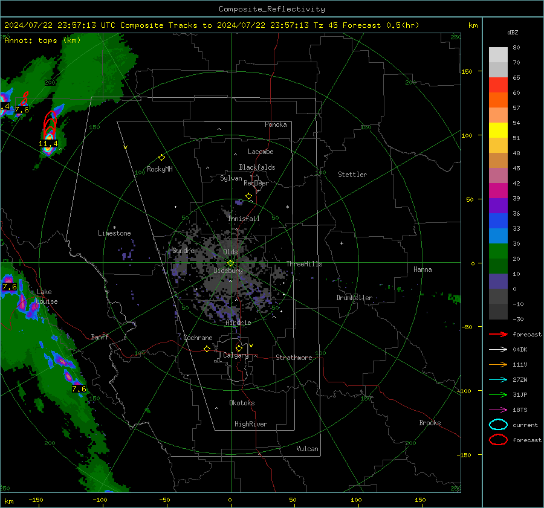544x508 pixels.
Task: Click the Vulcan city label
Action: 308,449
